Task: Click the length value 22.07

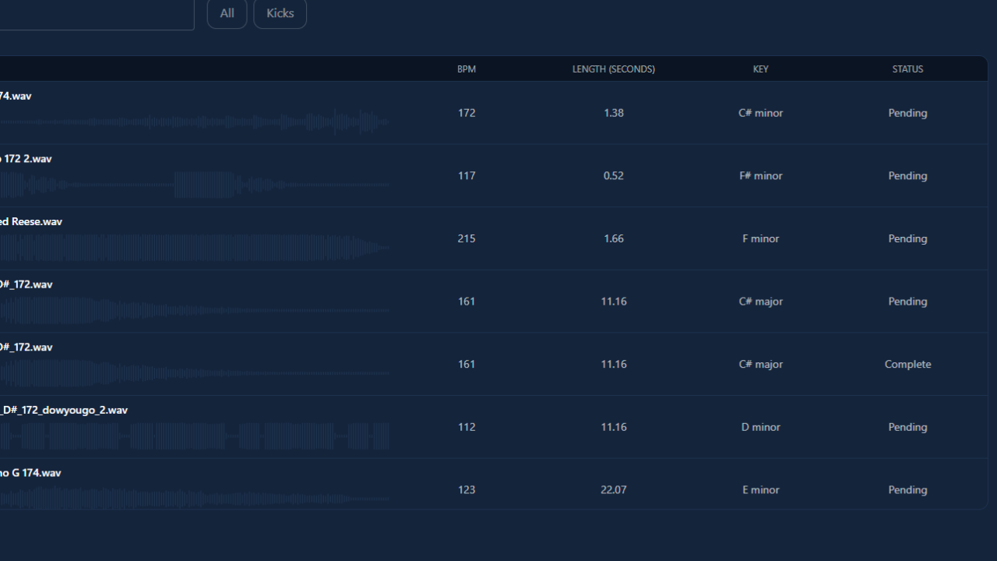Action: pos(614,490)
